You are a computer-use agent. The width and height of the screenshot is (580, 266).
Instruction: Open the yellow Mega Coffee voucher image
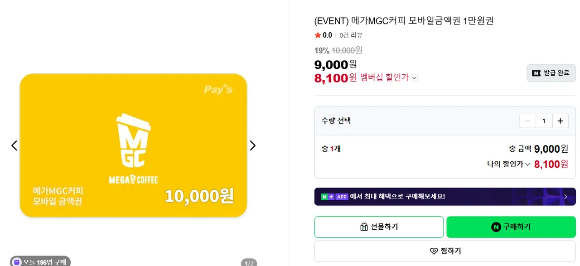click(133, 145)
